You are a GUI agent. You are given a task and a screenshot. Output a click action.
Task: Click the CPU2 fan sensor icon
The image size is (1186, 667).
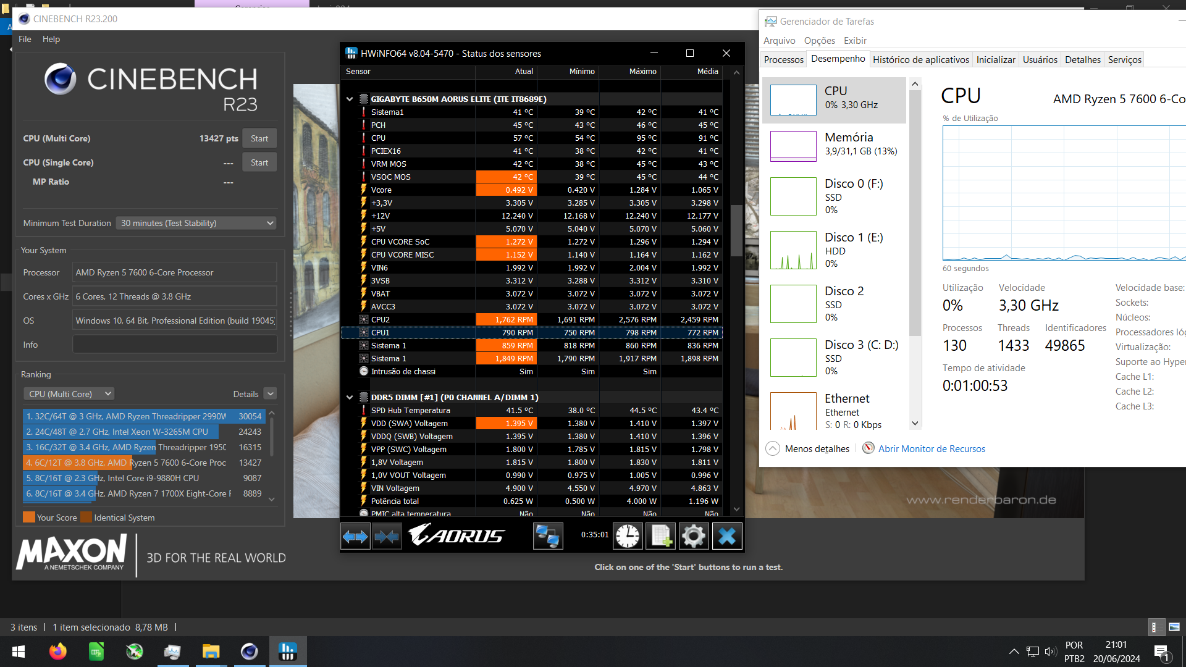tap(364, 319)
